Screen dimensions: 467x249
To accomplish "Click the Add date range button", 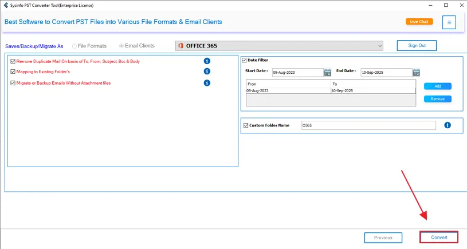I will tap(437, 86).
